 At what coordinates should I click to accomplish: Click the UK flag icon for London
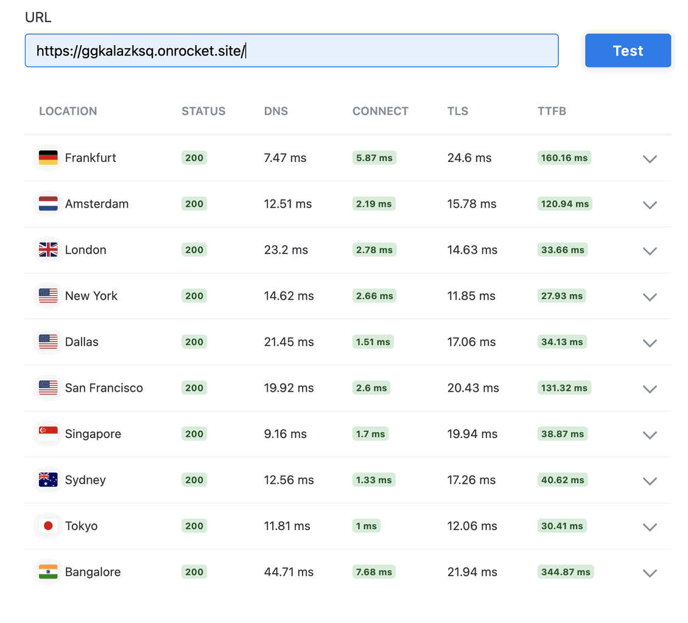48,250
